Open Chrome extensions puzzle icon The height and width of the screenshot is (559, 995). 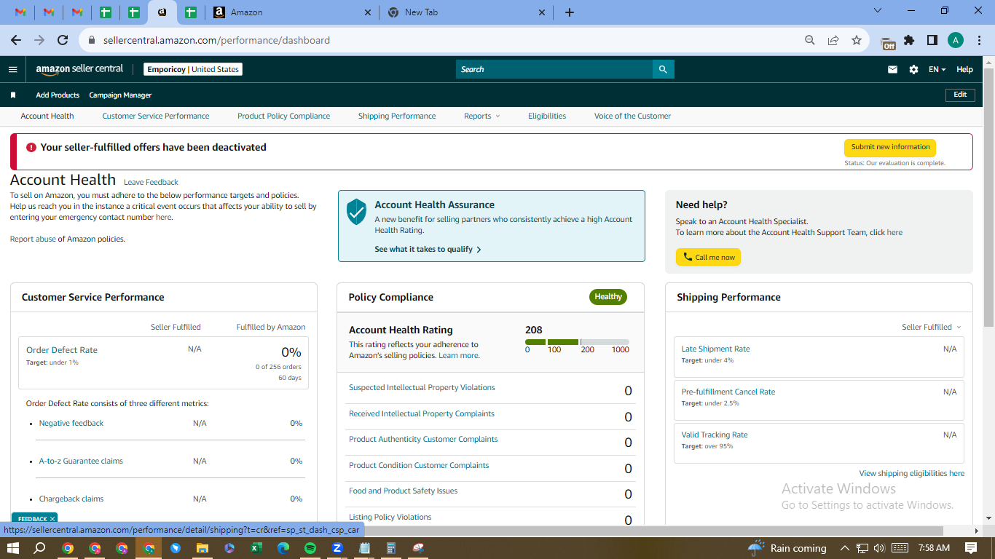click(x=909, y=40)
